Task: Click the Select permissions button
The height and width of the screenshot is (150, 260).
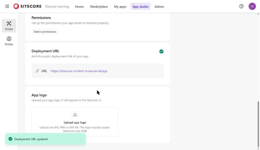Action: pos(45,32)
